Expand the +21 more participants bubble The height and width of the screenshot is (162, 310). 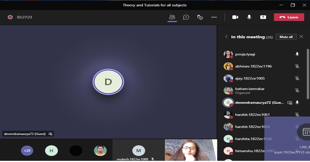(x=27, y=150)
